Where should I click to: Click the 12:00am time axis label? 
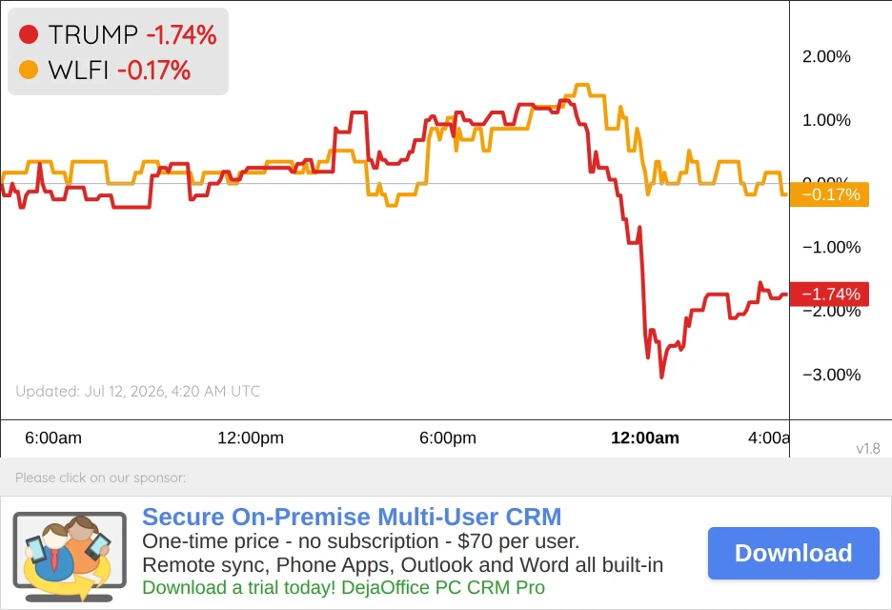pyautogui.click(x=645, y=437)
